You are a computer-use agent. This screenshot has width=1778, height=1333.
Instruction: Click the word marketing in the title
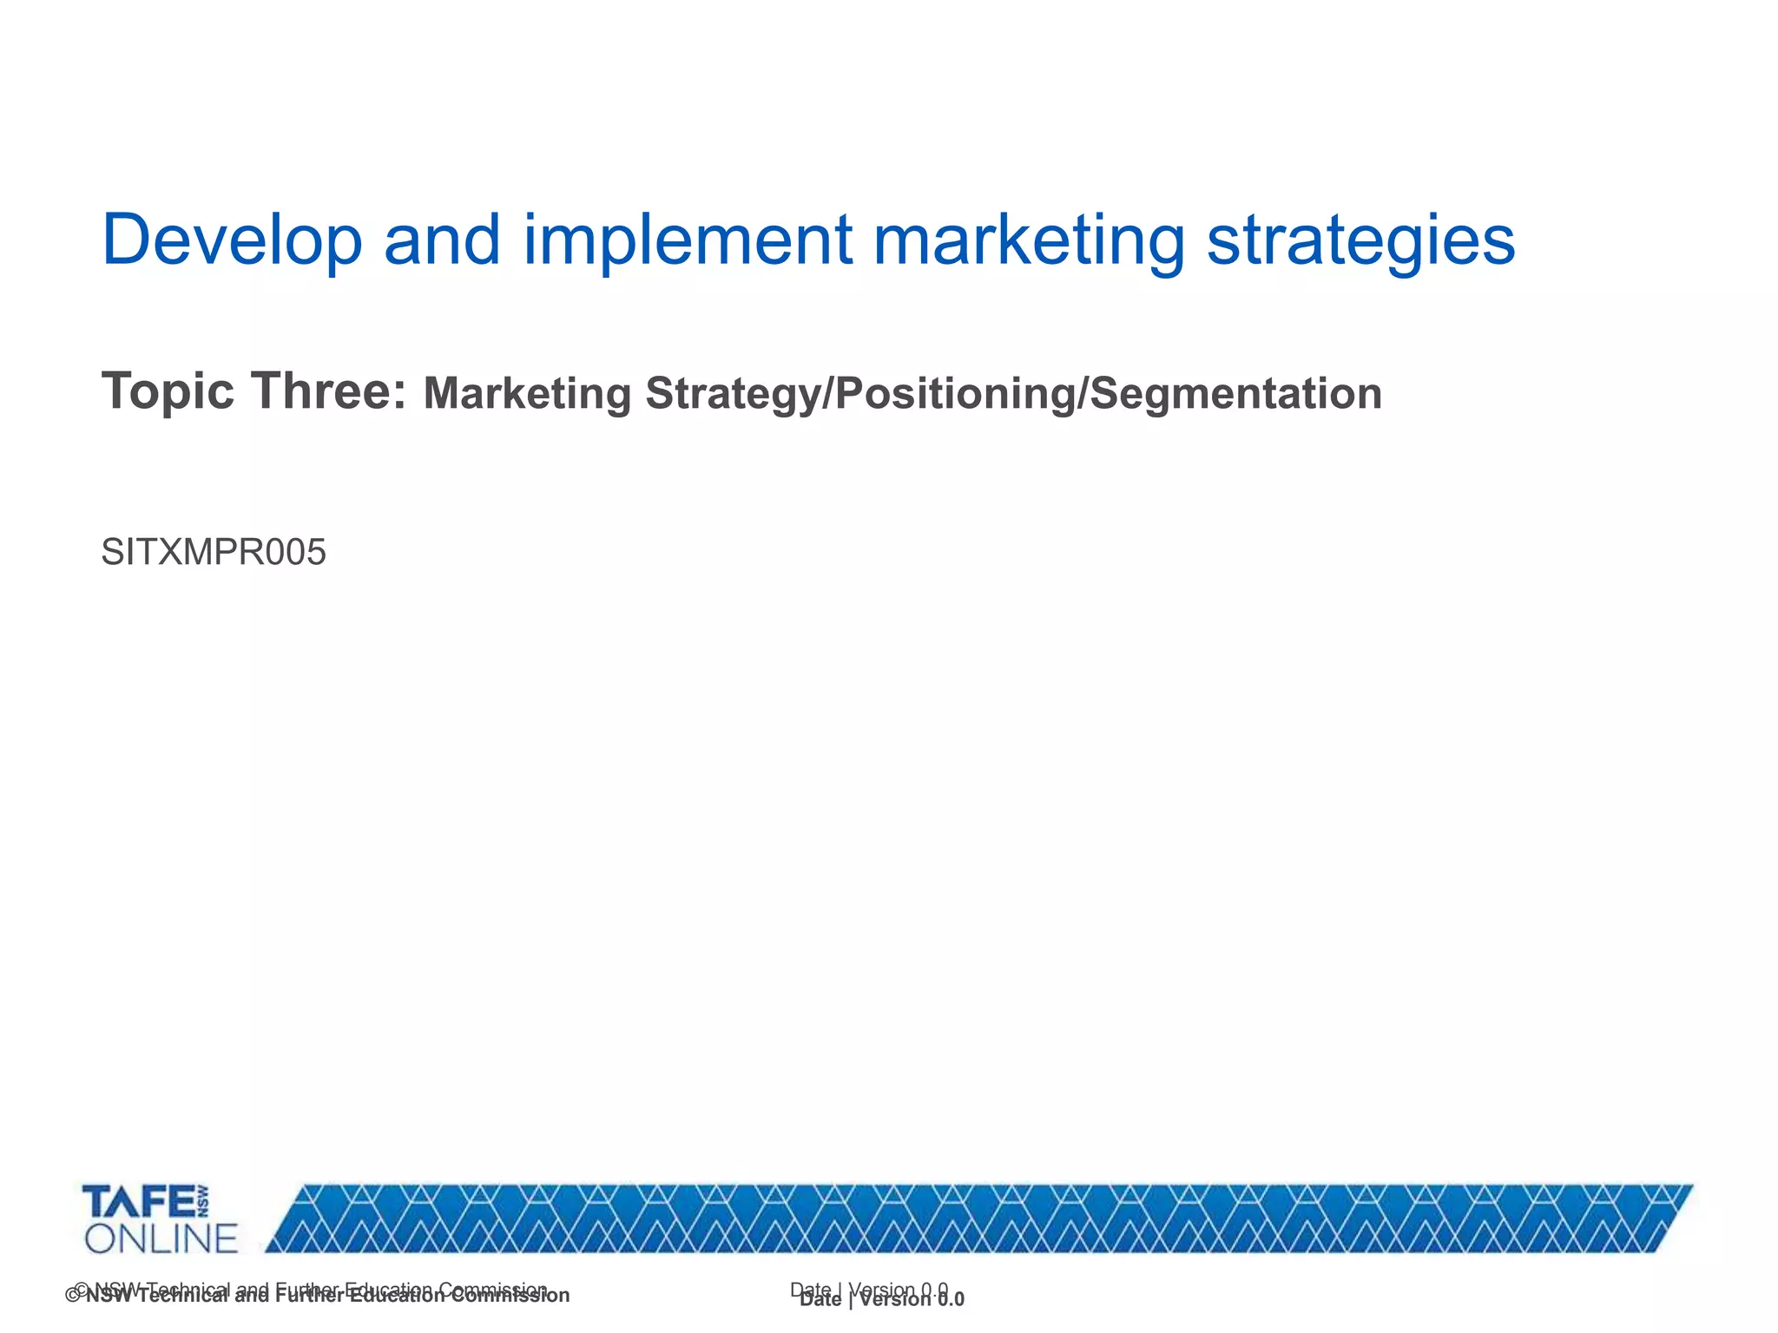[x=1029, y=240]
